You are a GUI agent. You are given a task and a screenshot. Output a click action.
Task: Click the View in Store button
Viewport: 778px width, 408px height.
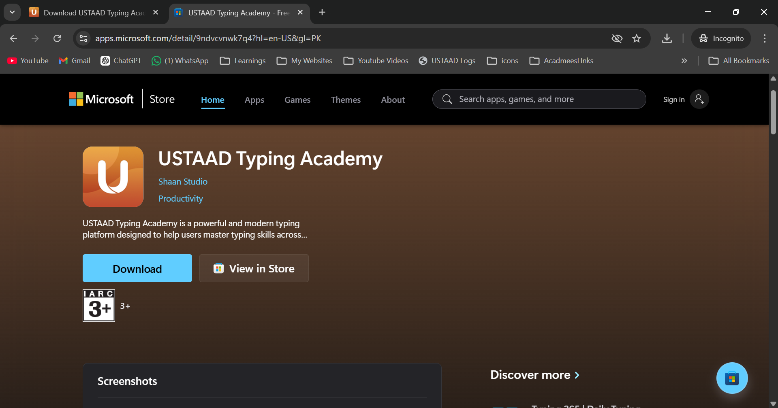click(254, 268)
